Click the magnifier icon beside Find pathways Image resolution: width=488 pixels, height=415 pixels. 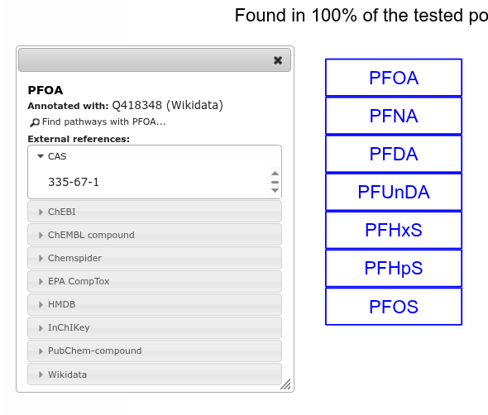tap(35, 122)
